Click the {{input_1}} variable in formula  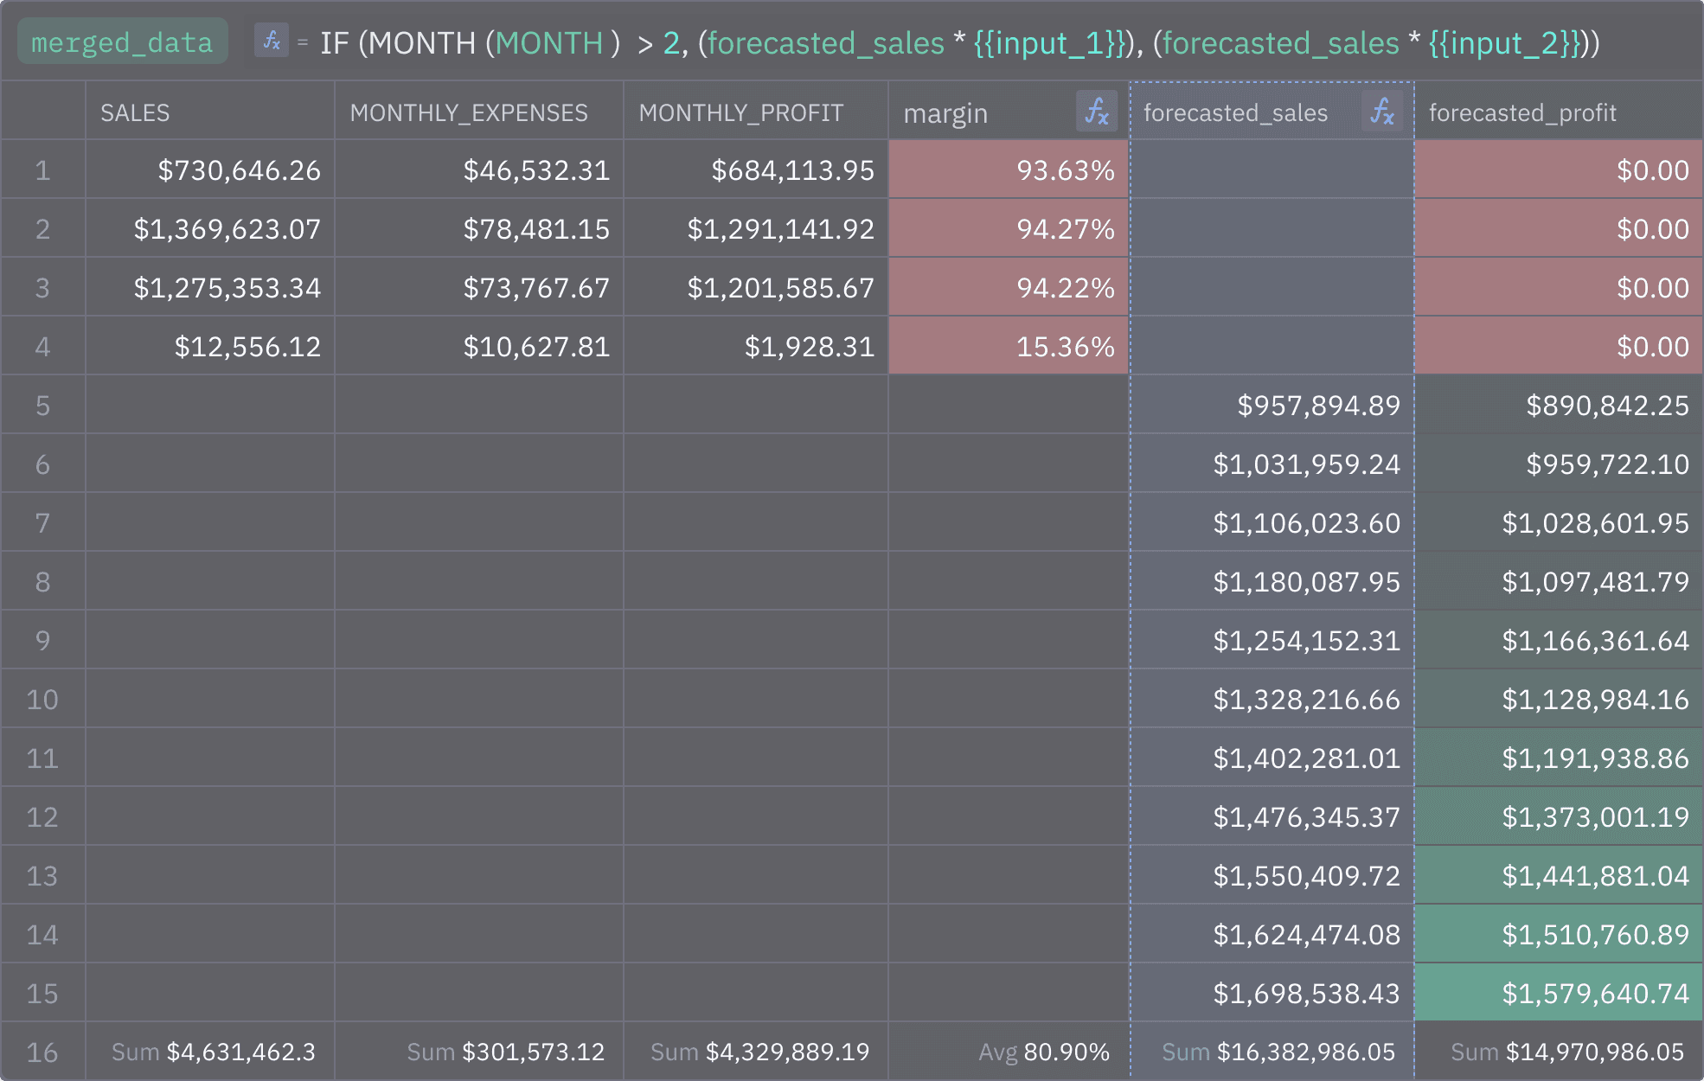pyautogui.click(x=1049, y=42)
